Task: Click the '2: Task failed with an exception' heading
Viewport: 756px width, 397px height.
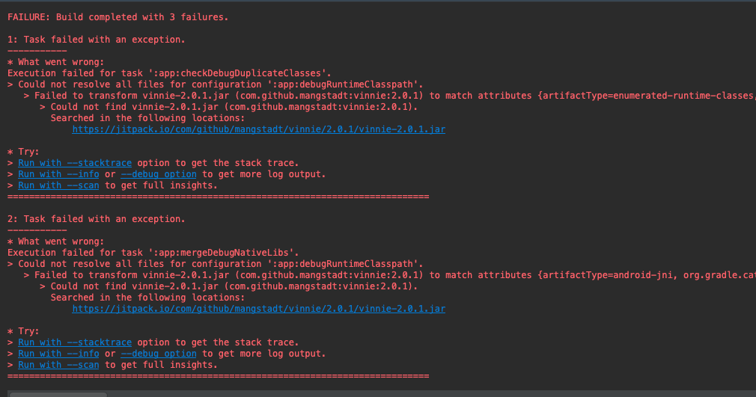Action: click(96, 219)
